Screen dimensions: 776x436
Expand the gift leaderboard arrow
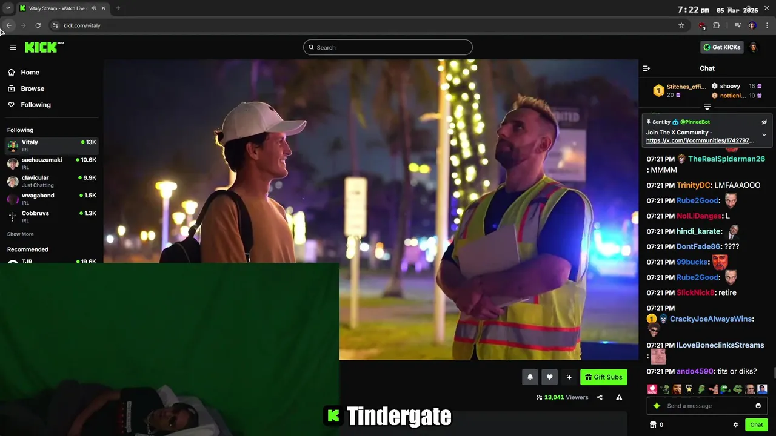707,107
